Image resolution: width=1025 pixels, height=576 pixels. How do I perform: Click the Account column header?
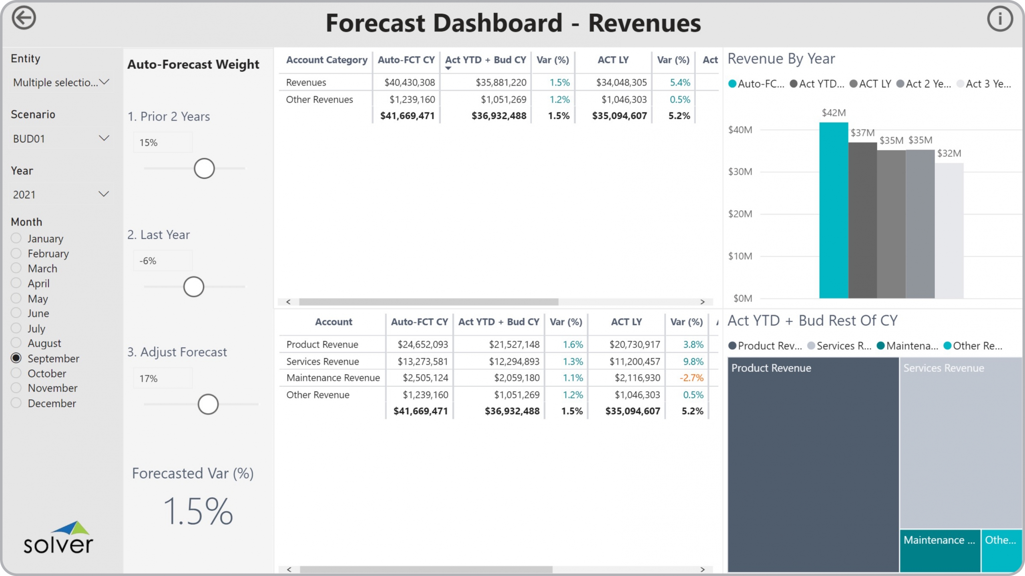pos(333,322)
